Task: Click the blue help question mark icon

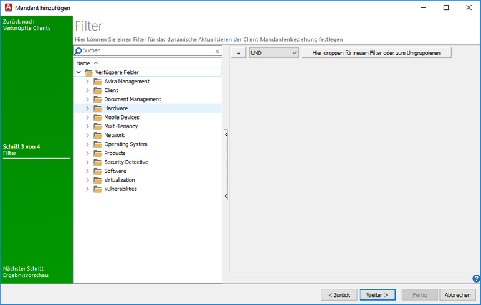Action: (476, 278)
